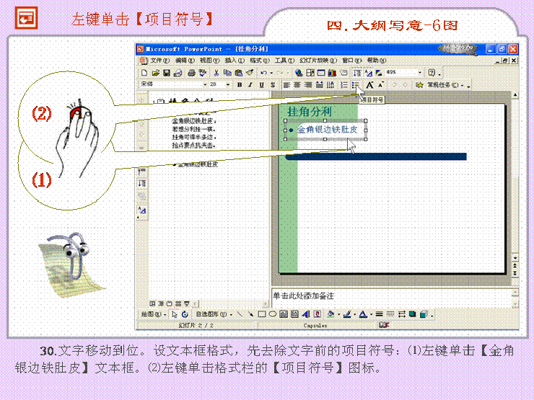Select the Format Painter brush icon
534x400 pixels.
pyautogui.click(x=250, y=73)
